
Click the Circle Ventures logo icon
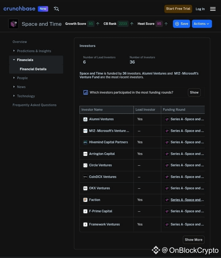pos(85,165)
